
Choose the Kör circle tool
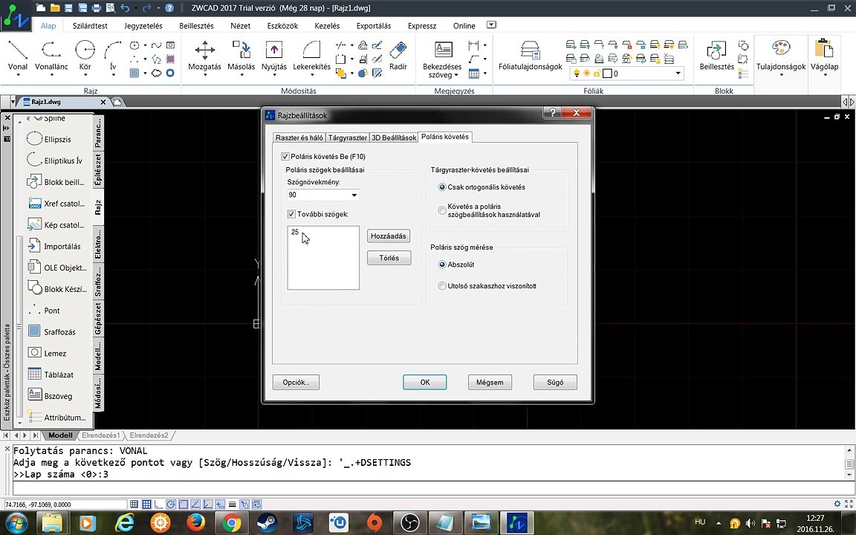[85, 56]
